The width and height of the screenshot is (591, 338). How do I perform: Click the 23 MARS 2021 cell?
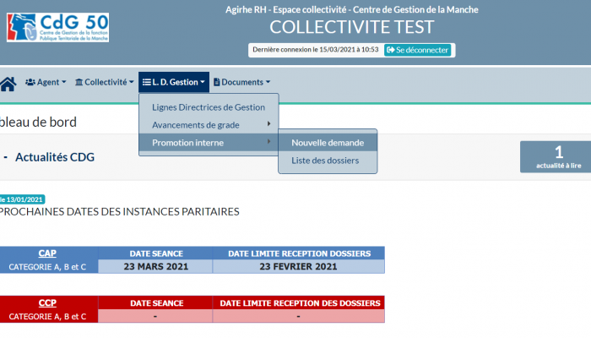[155, 267]
